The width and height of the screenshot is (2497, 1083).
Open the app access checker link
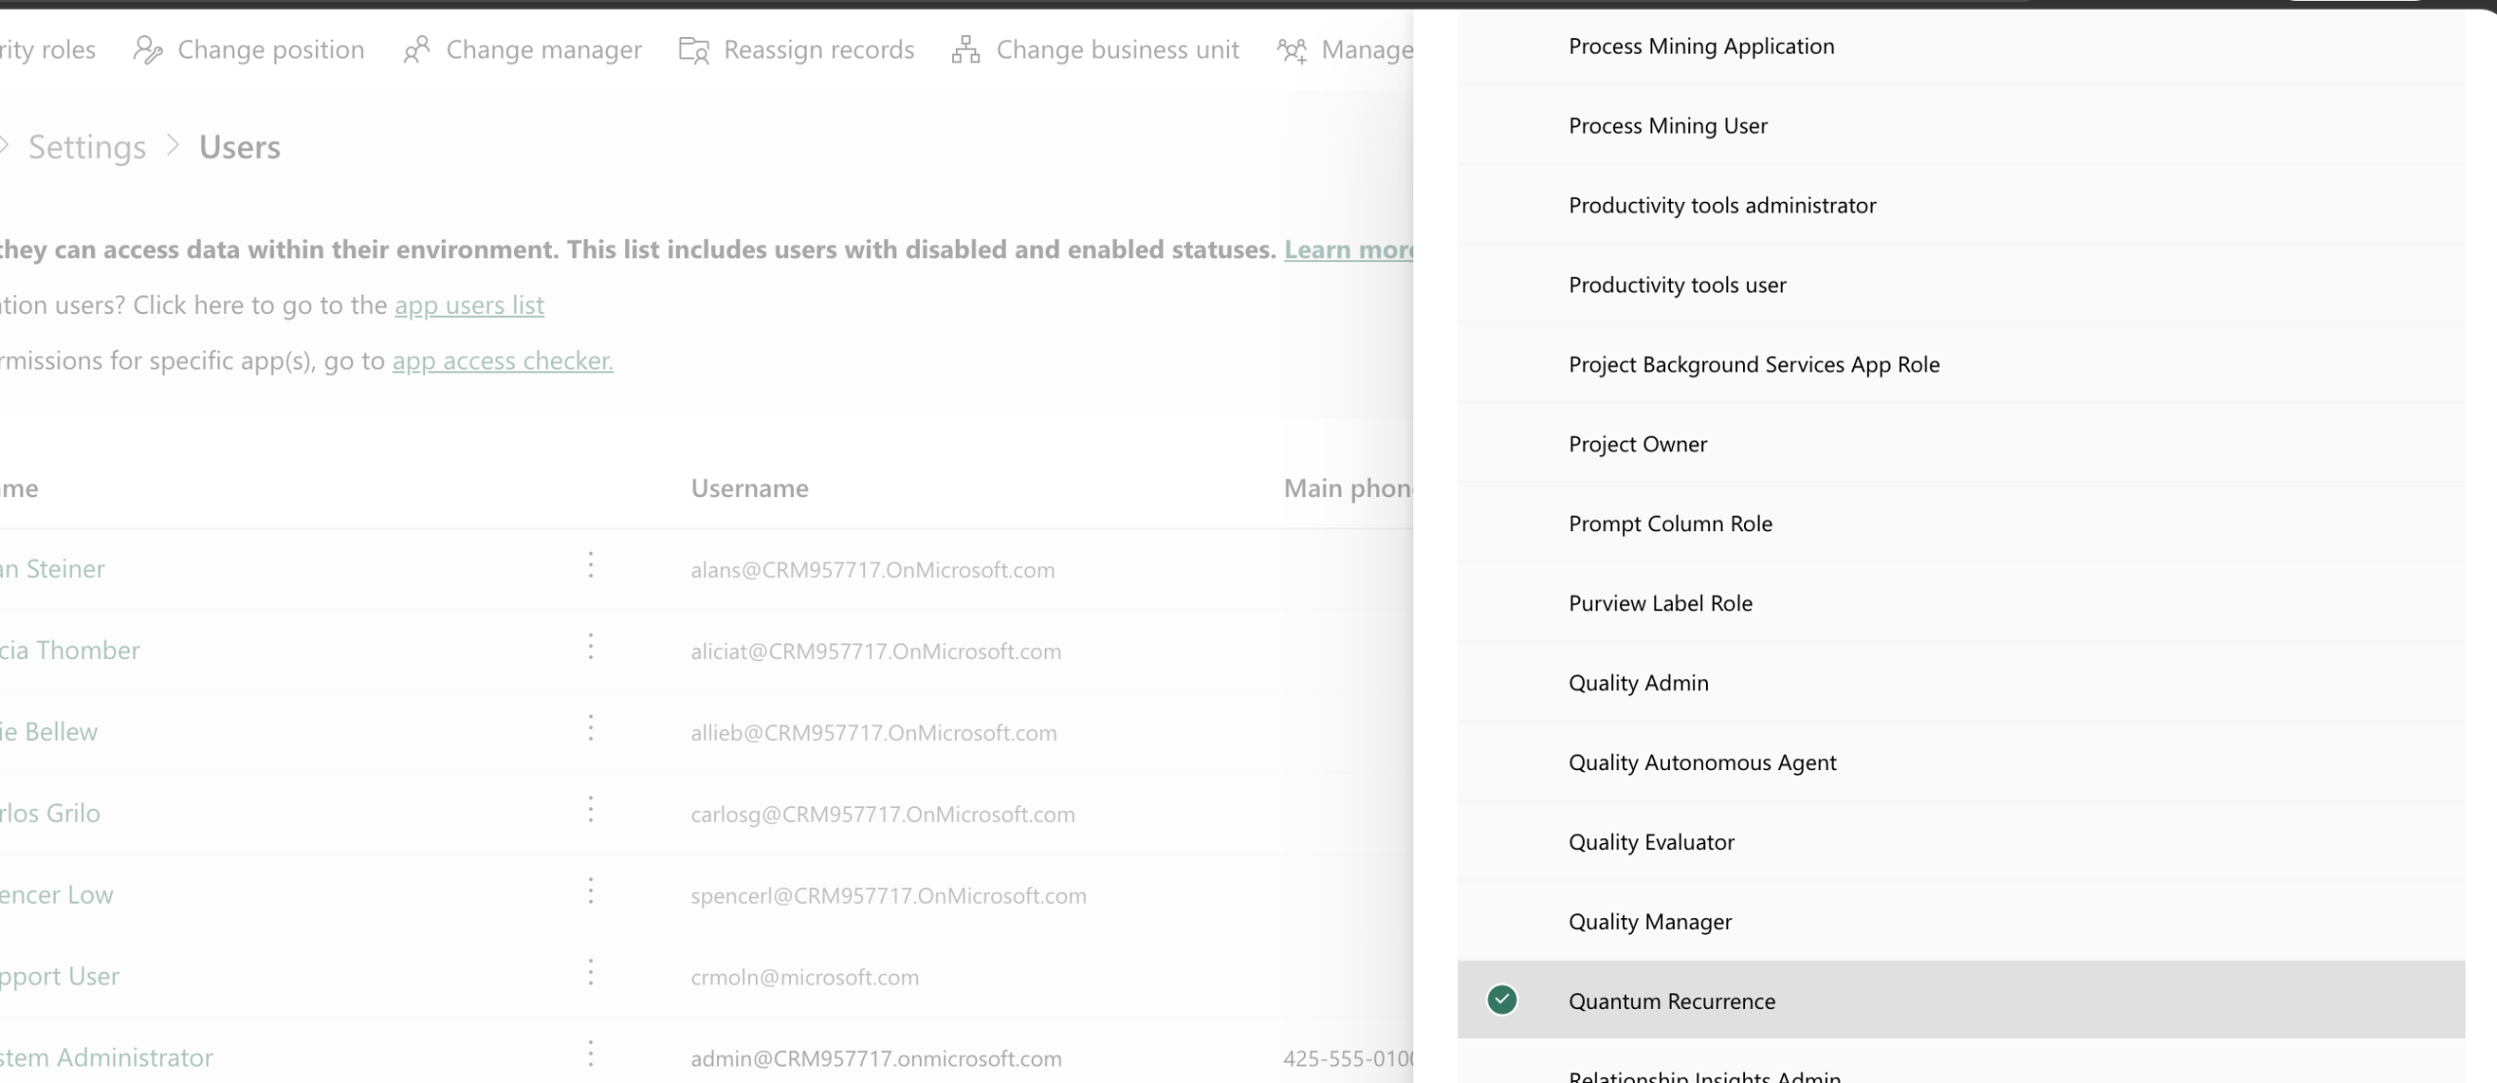502,361
